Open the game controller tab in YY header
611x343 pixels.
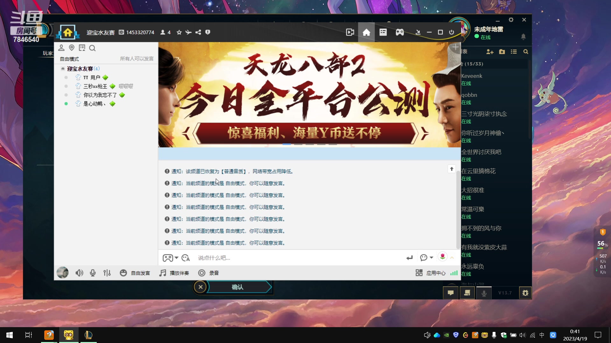point(400,32)
